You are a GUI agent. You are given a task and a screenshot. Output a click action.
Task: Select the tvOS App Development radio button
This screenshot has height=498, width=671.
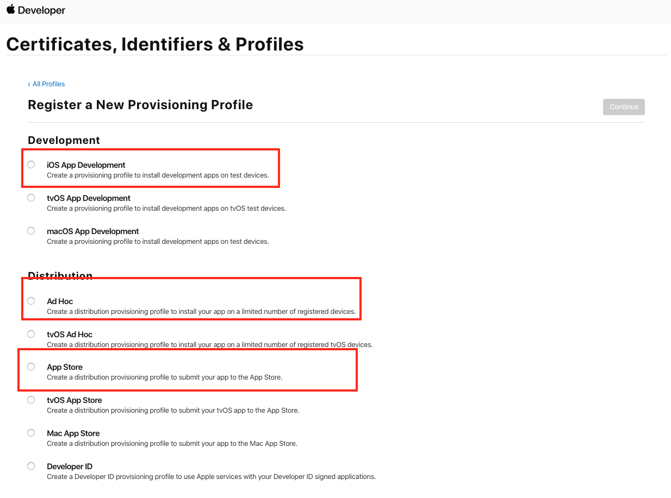(x=31, y=198)
